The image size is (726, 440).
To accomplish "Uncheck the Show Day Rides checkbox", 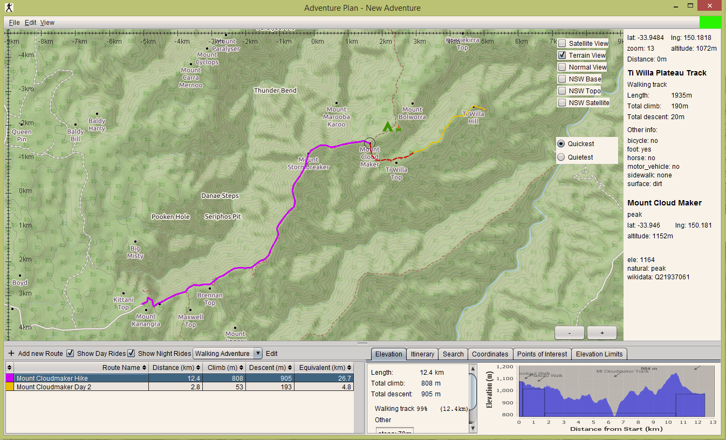I will (70, 354).
